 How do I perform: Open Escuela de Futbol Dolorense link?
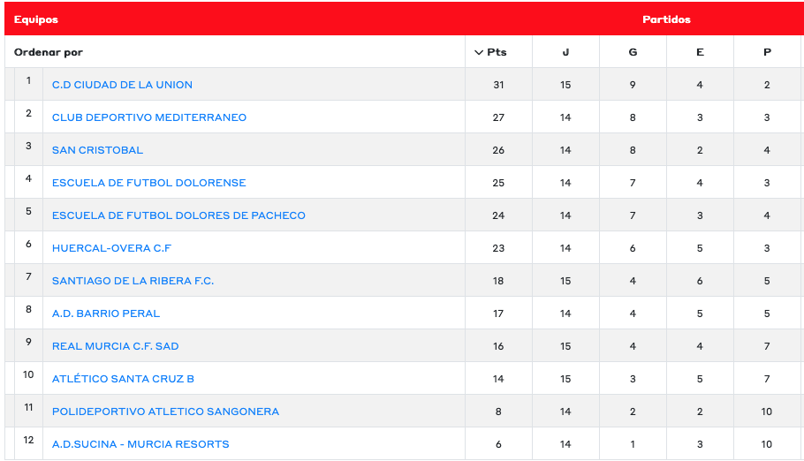148,183
